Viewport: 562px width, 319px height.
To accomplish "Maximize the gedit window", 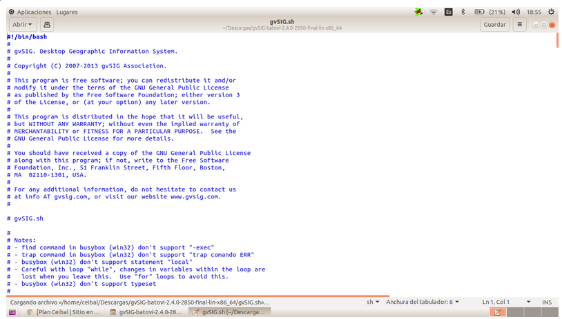I will pyautogui.click(x=544, y=25).
